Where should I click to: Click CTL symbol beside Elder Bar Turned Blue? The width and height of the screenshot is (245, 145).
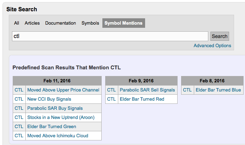[x=187, y=90]
